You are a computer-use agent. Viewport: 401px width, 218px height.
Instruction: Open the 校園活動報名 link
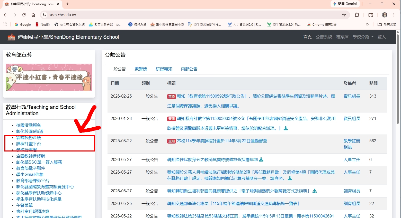pyautogui.click(x=29, y=125)
